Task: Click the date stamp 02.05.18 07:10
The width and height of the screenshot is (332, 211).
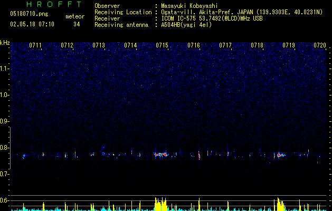Action: [32, 24]
